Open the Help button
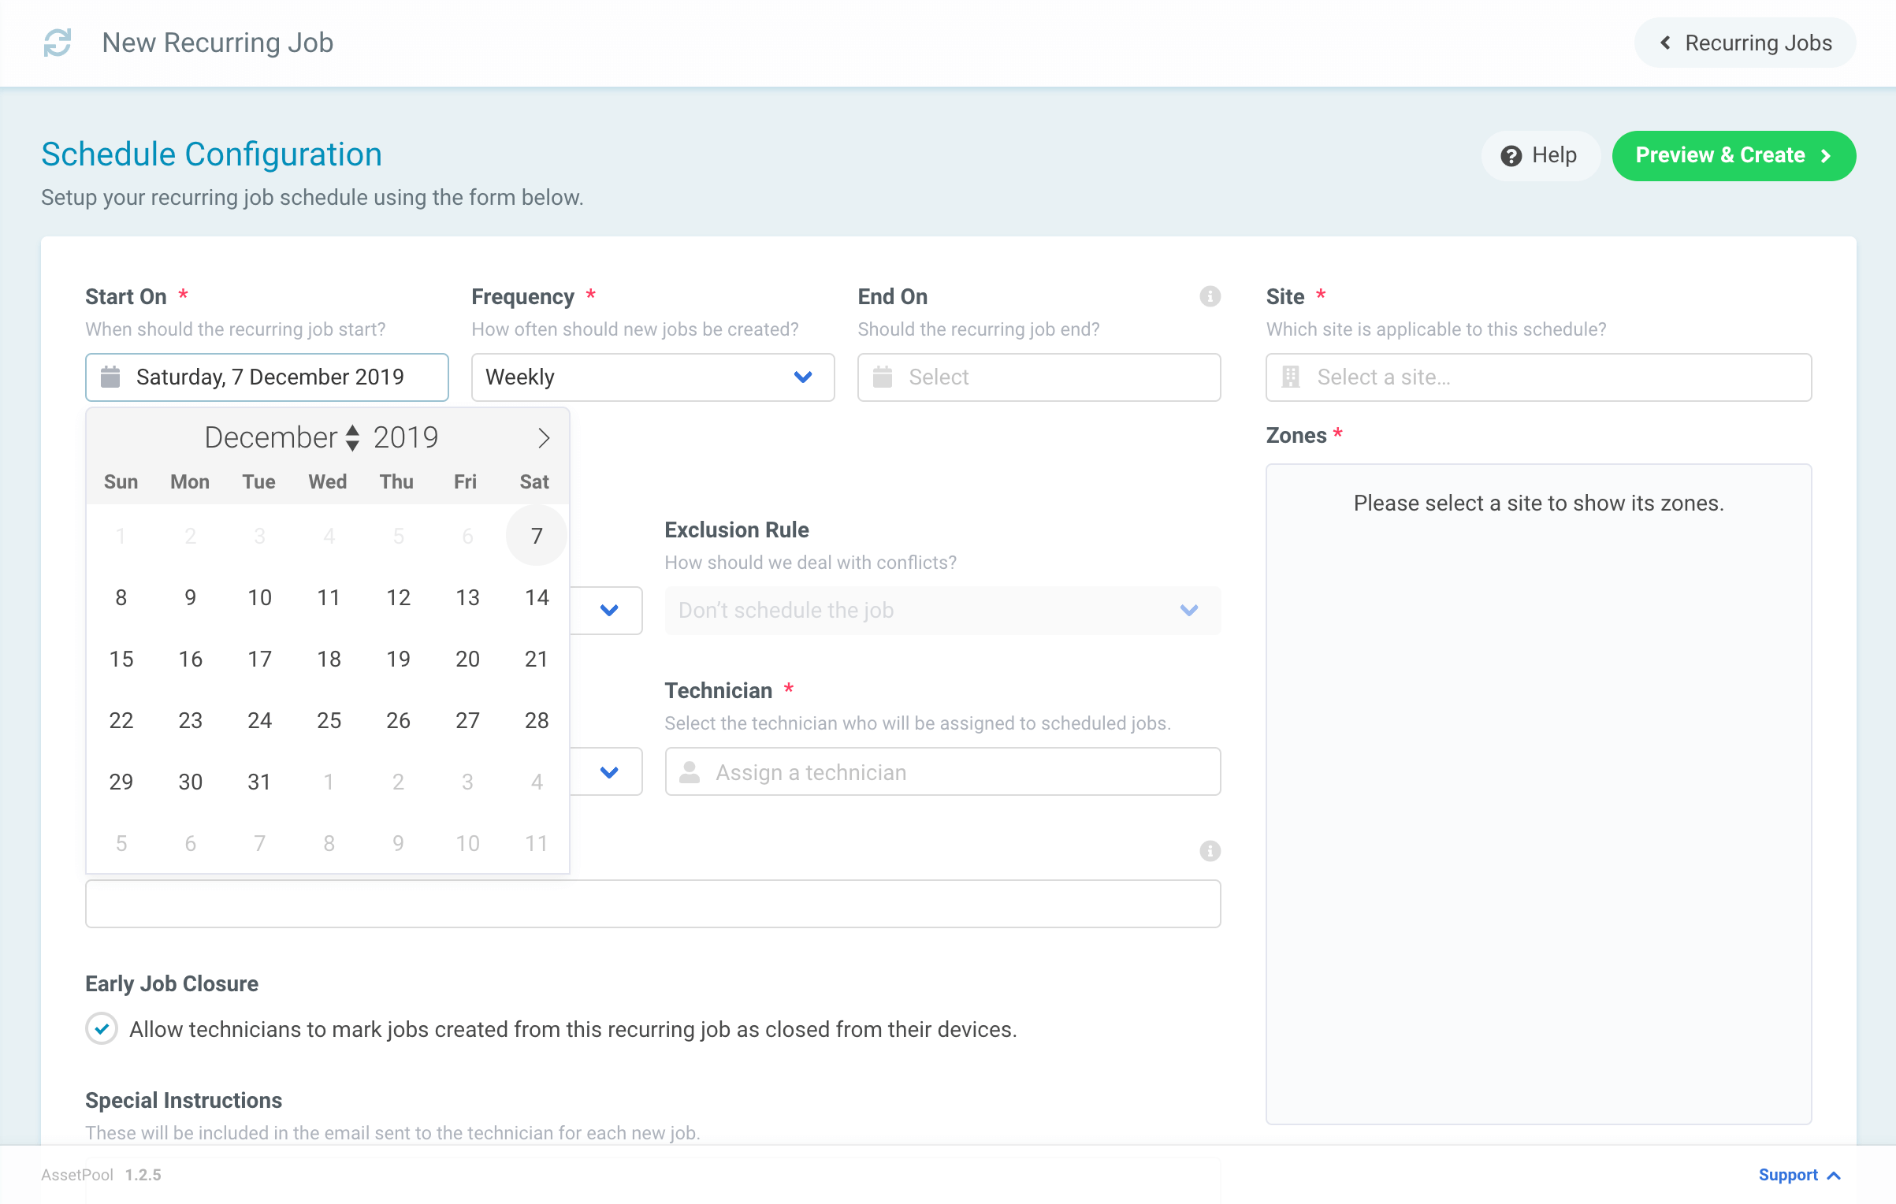Viewport: 1896px width, 1204px height. pos(1541,156)
